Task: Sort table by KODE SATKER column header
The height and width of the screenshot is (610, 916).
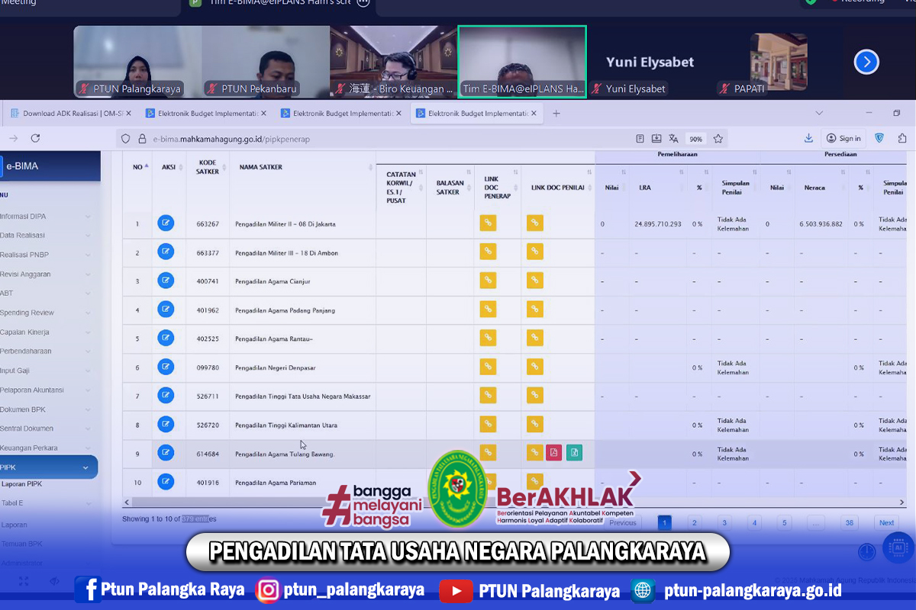Action: point(208,167)
